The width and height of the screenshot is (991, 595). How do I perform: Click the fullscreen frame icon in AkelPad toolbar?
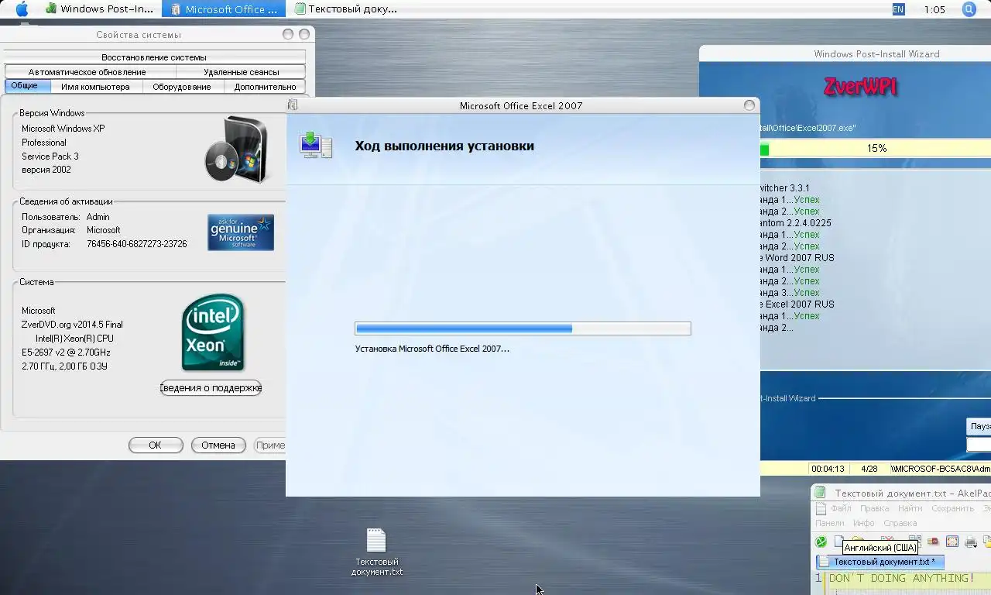coord(952,542)
